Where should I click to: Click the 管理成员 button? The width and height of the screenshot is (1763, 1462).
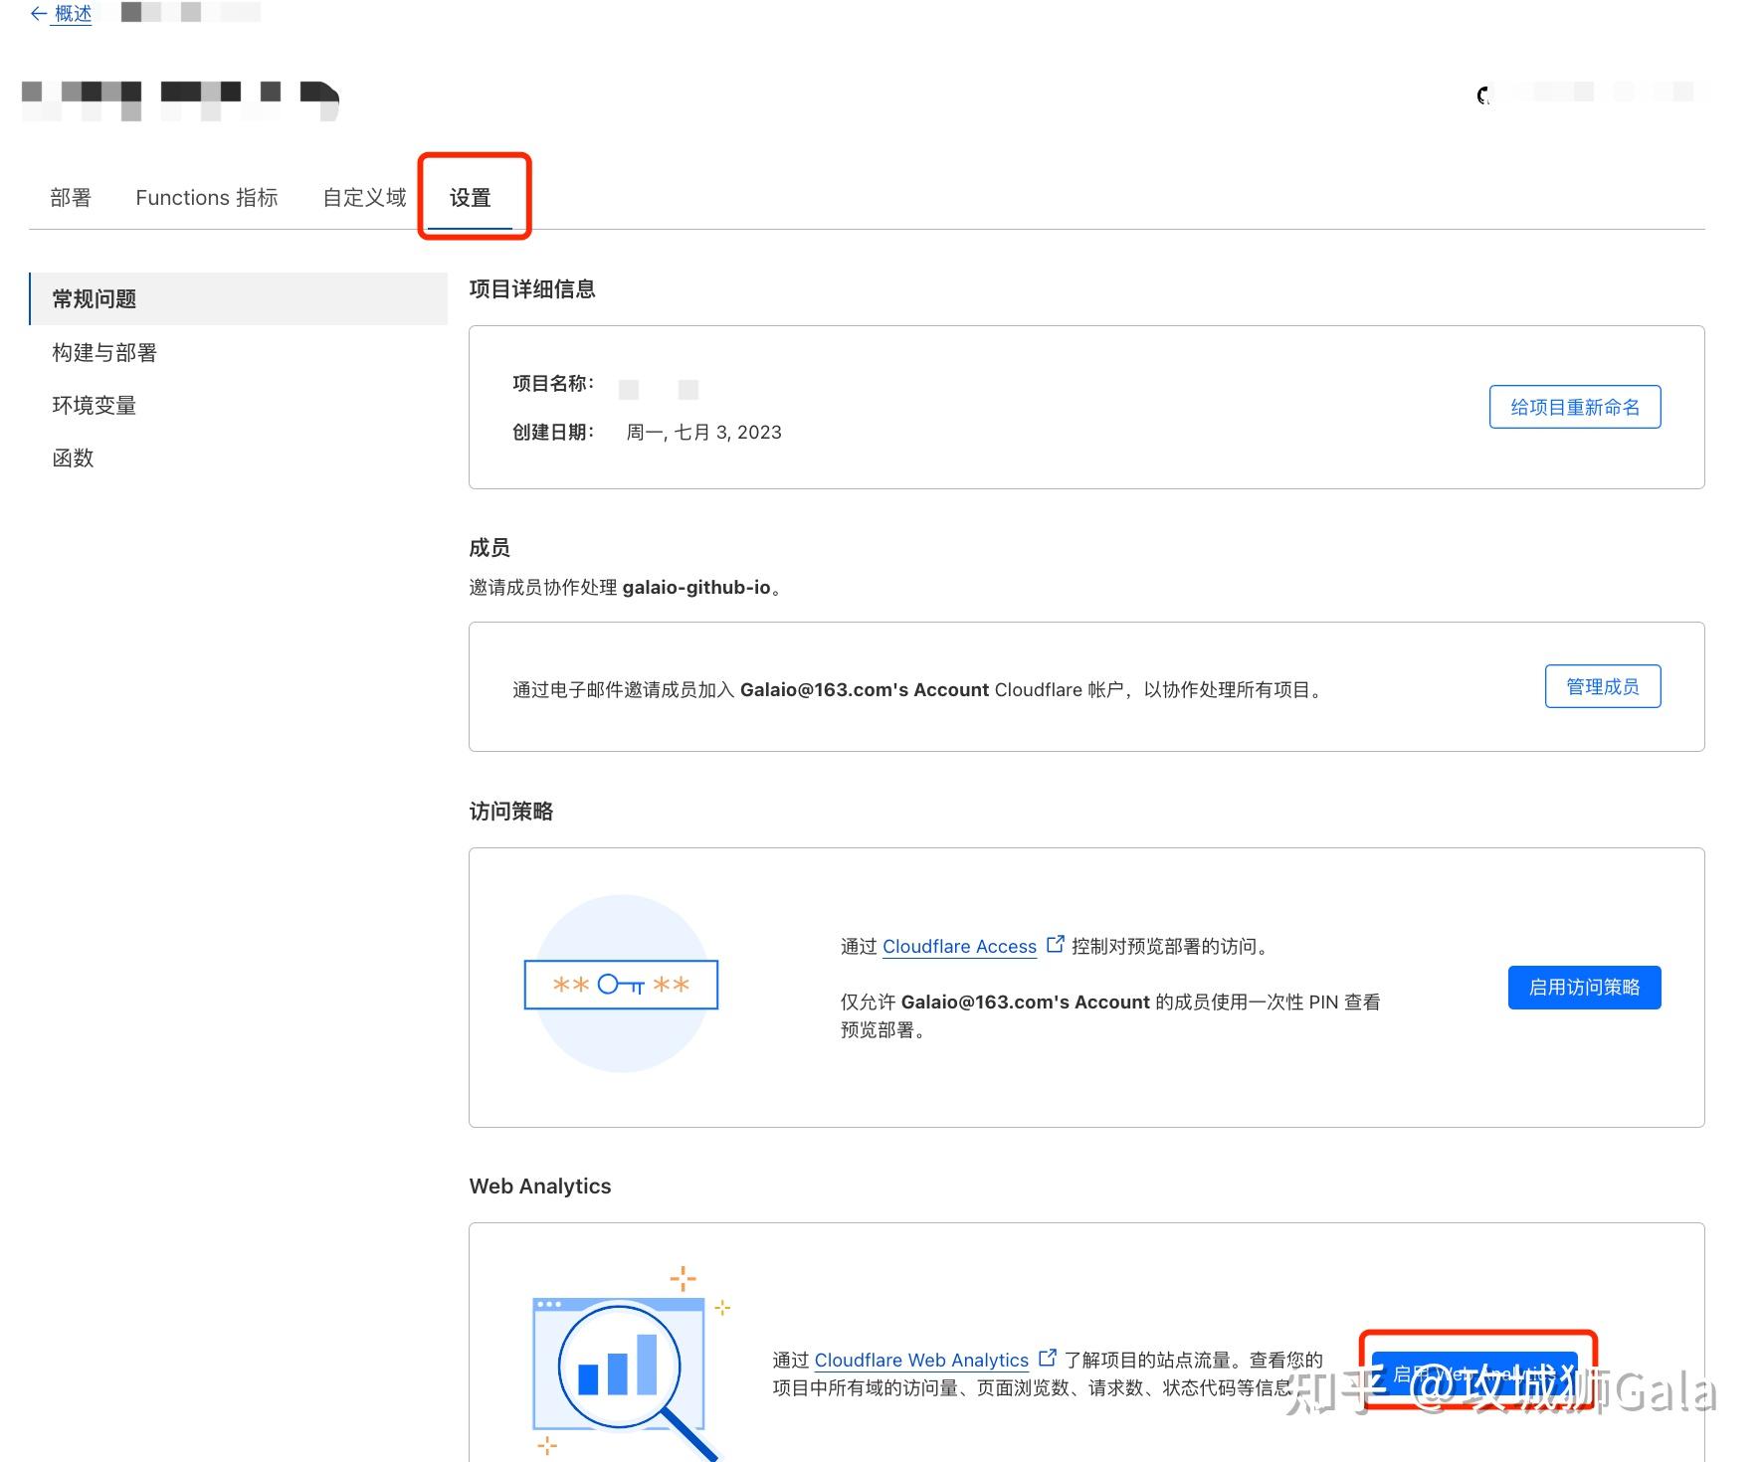(x=1603, y=685)
